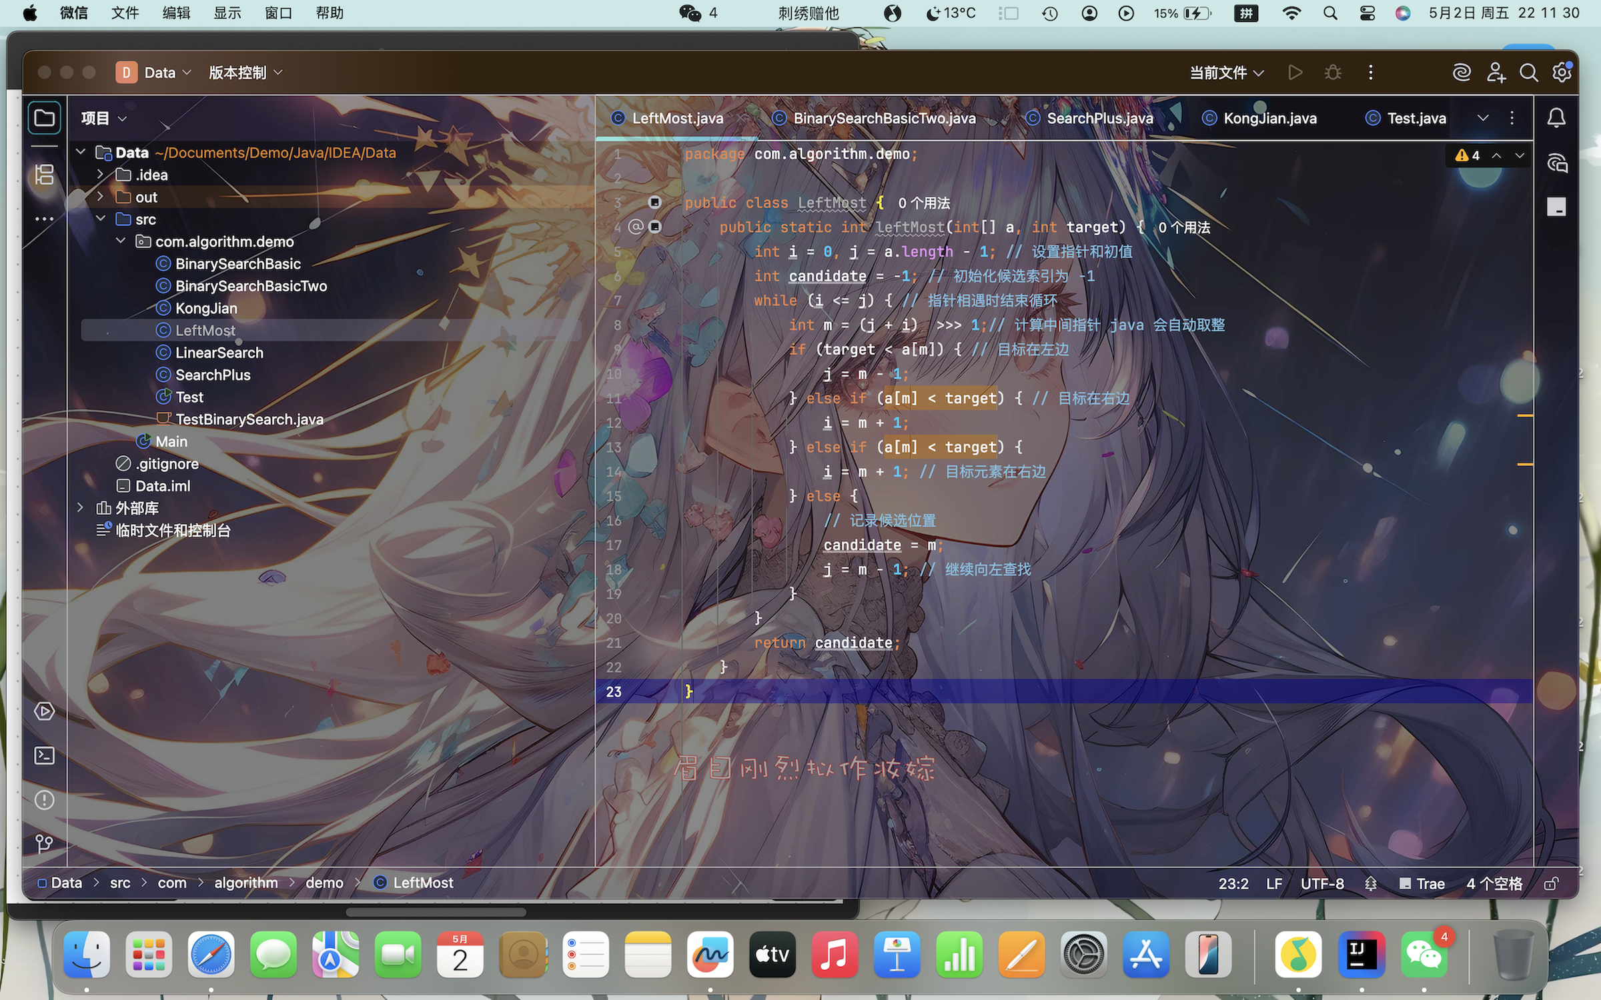Show more tool windows ellipsis in left sidebar

click(x=44, y=219)
